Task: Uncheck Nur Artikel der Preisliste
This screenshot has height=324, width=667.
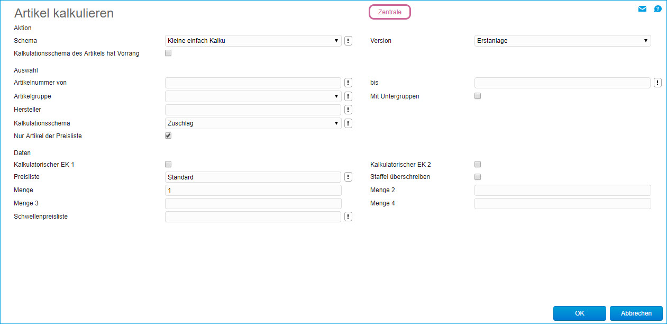Action: [168, 136]
